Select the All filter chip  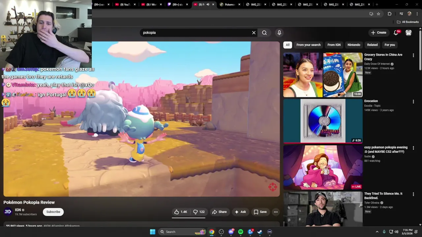(287, 45)
